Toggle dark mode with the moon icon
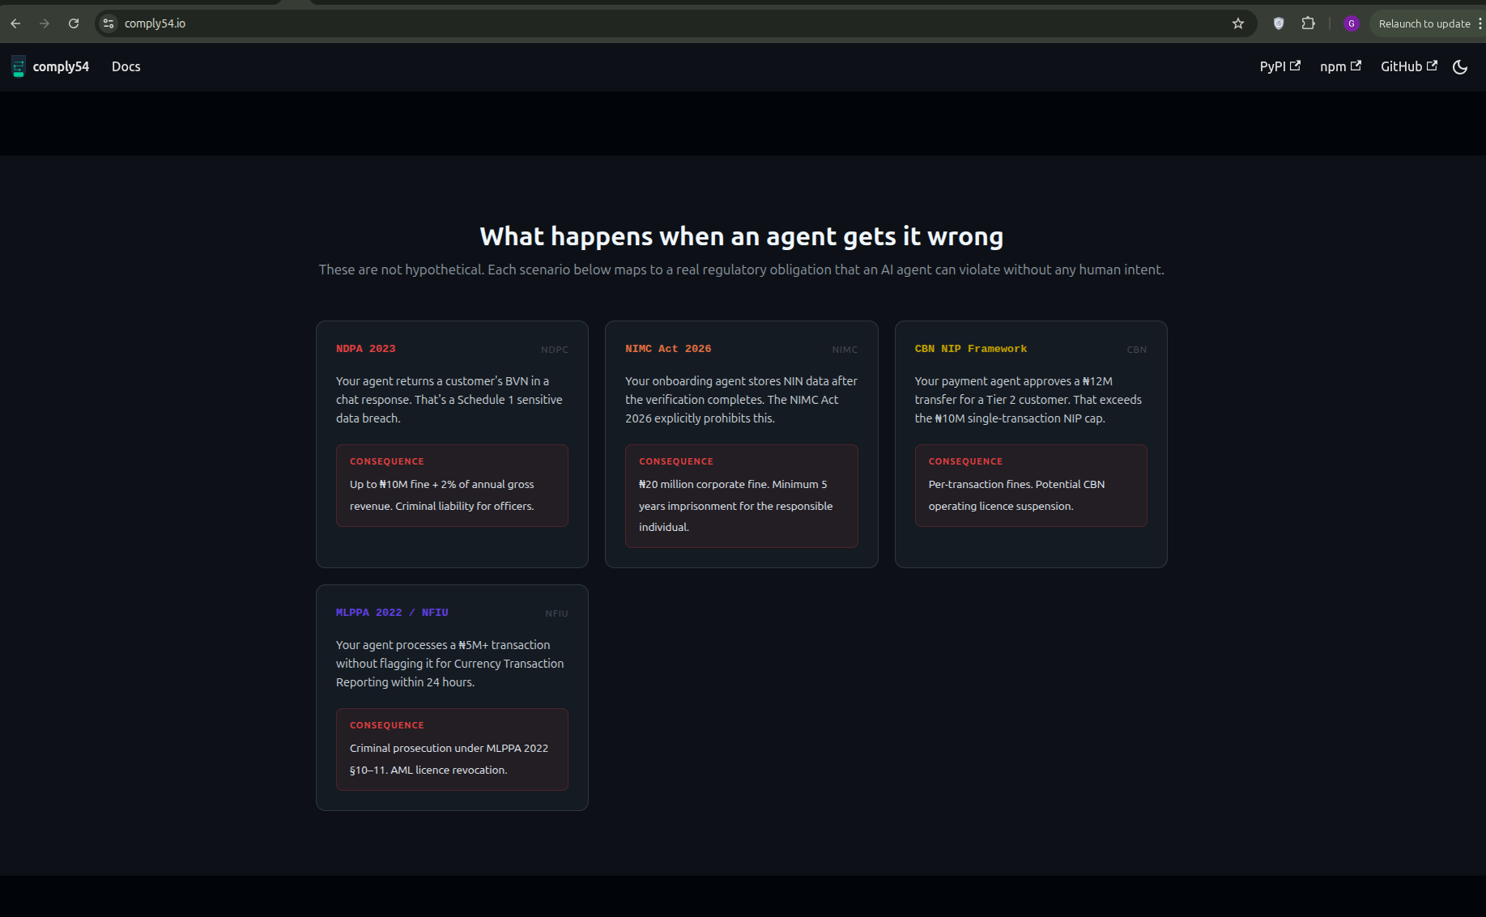 1460,67
